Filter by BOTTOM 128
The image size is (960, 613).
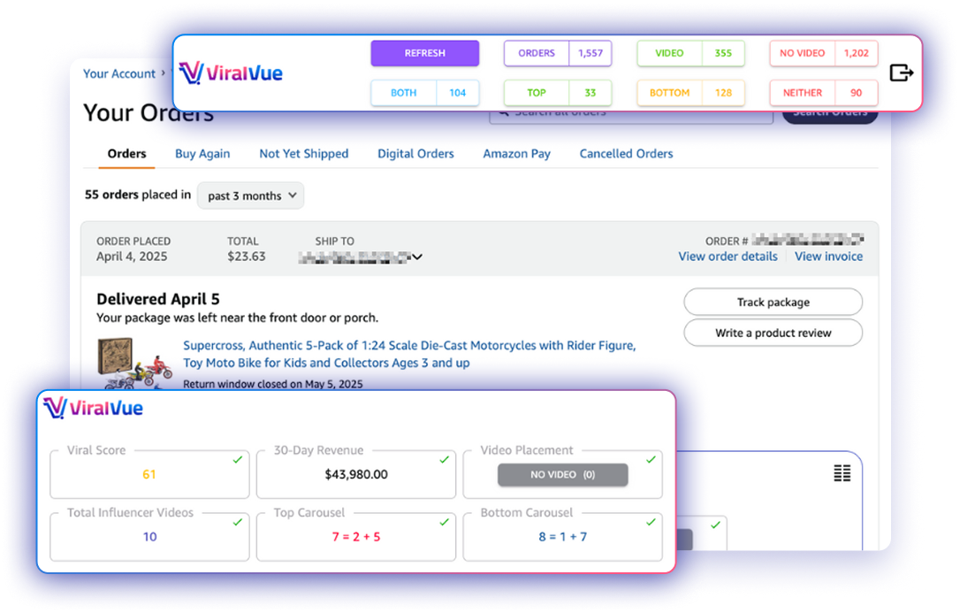(x=690, y=93)
